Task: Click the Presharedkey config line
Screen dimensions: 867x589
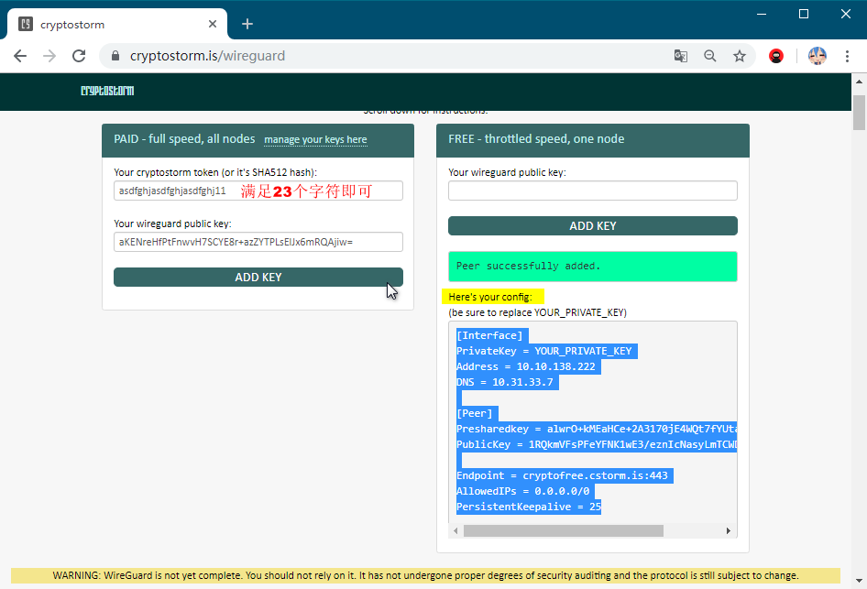Action: 597,429
